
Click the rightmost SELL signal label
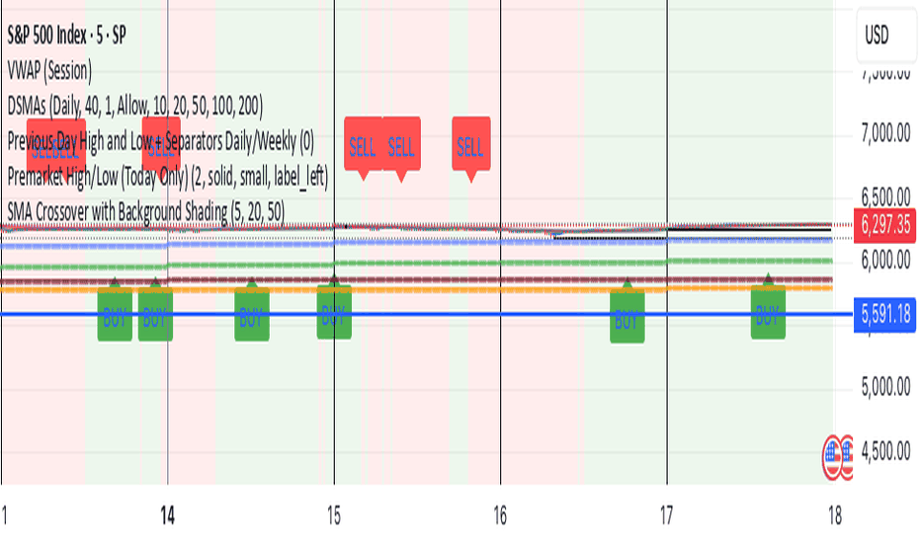[471, 148]
